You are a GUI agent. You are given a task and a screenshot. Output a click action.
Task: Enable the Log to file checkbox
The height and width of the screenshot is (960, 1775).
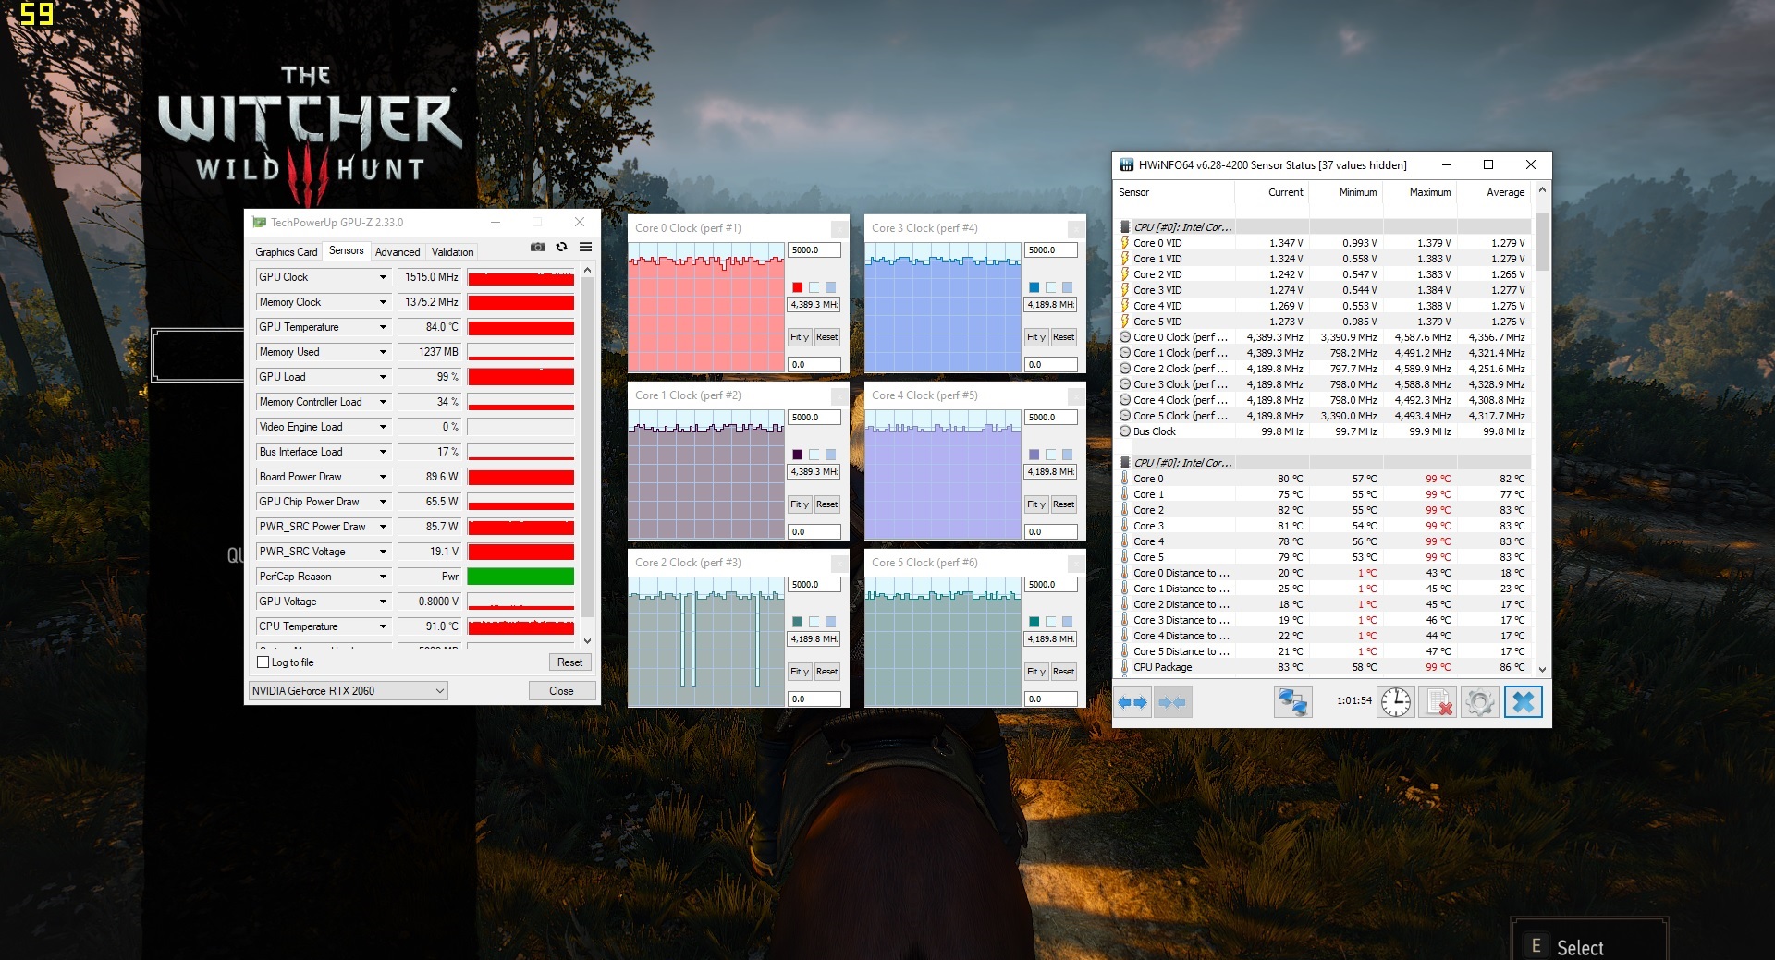pos(263,662)
